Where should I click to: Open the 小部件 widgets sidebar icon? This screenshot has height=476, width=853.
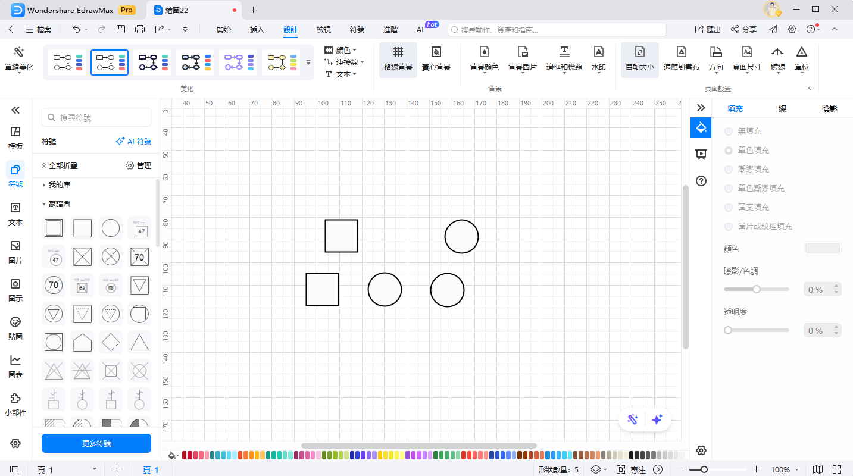click(x=15, y=404)
